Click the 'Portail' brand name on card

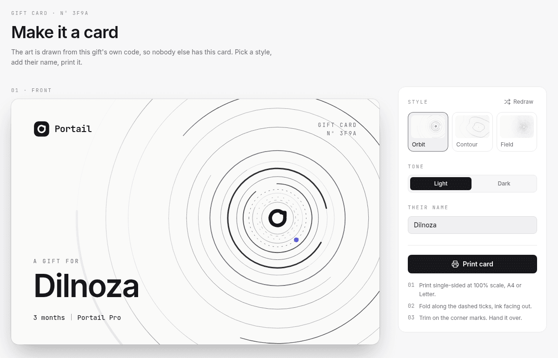tap(73, 129)
